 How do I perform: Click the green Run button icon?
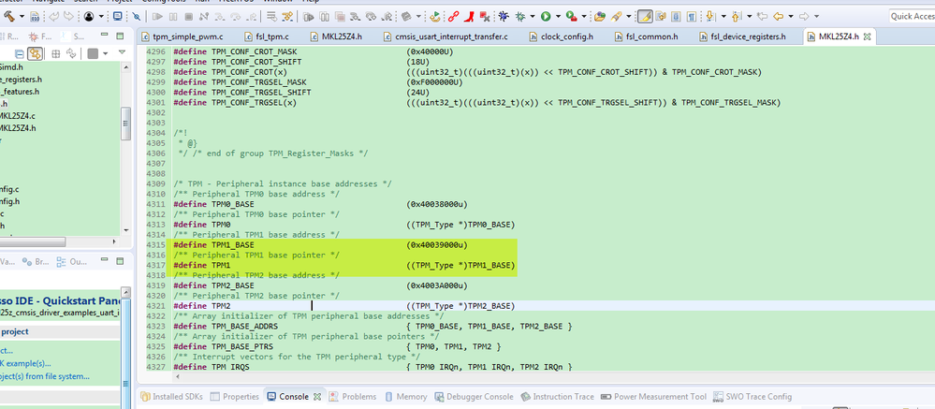click(x=546, y=16)
